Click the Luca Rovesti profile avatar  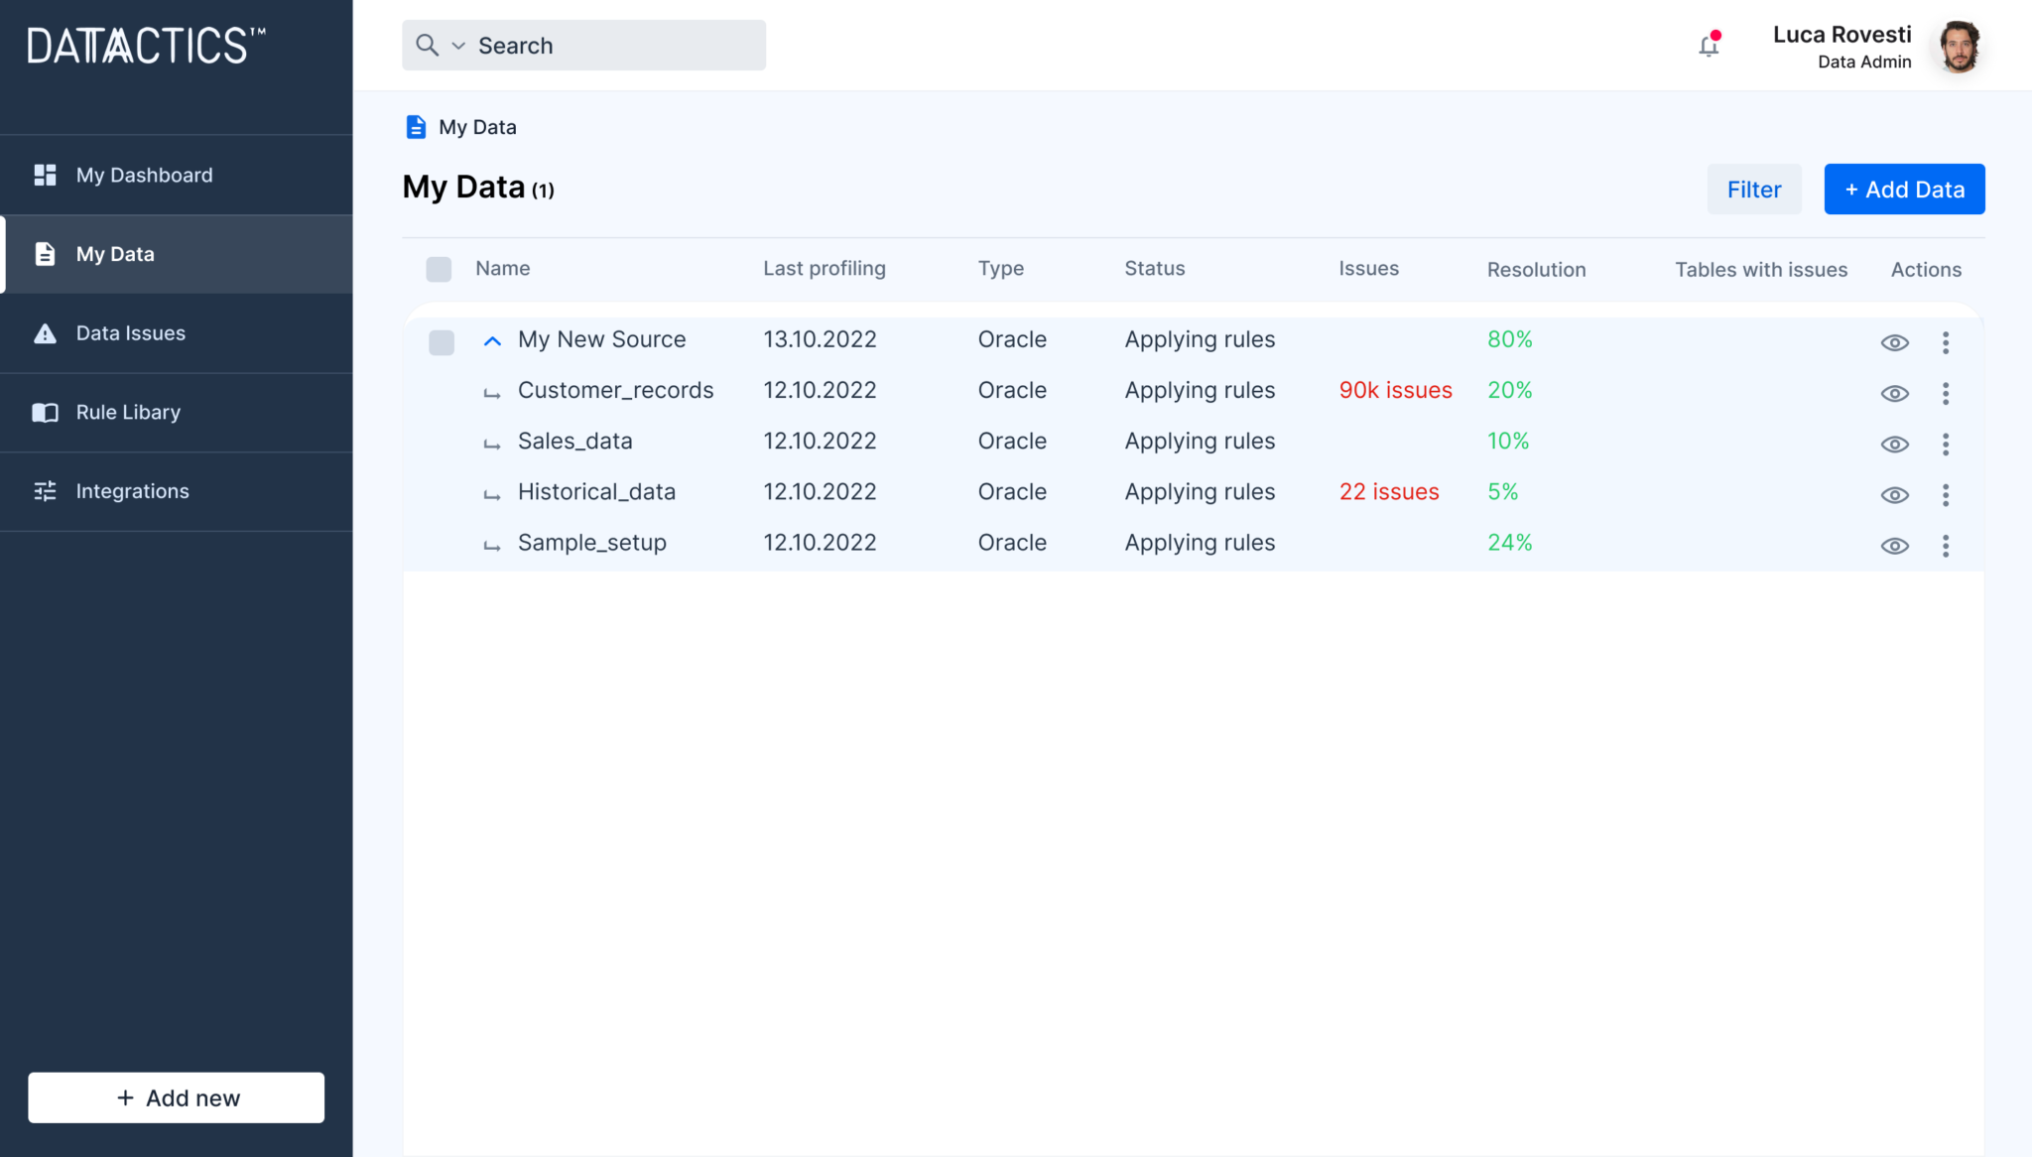coord(1958,47)
